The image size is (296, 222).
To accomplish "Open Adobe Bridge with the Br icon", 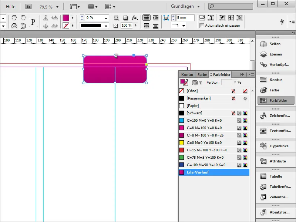I will tap(28, 7).
